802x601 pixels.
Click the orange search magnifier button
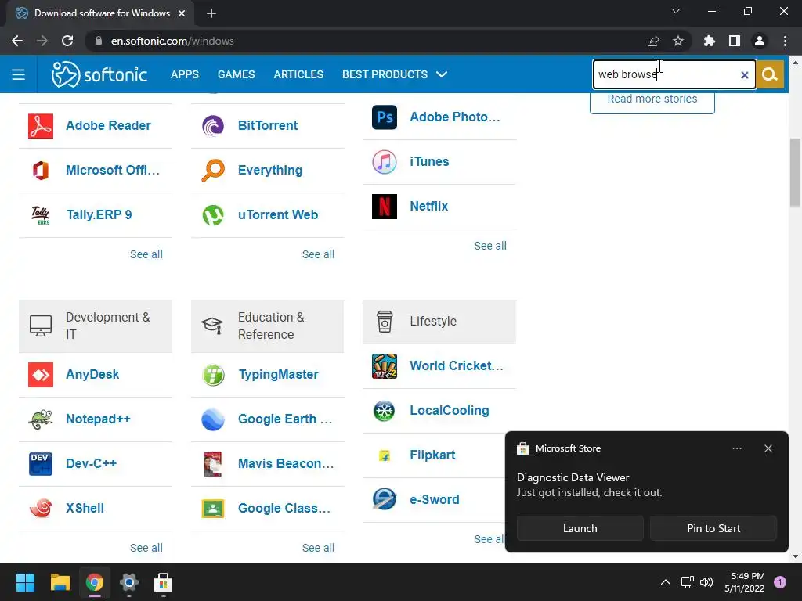coord(770,74)
